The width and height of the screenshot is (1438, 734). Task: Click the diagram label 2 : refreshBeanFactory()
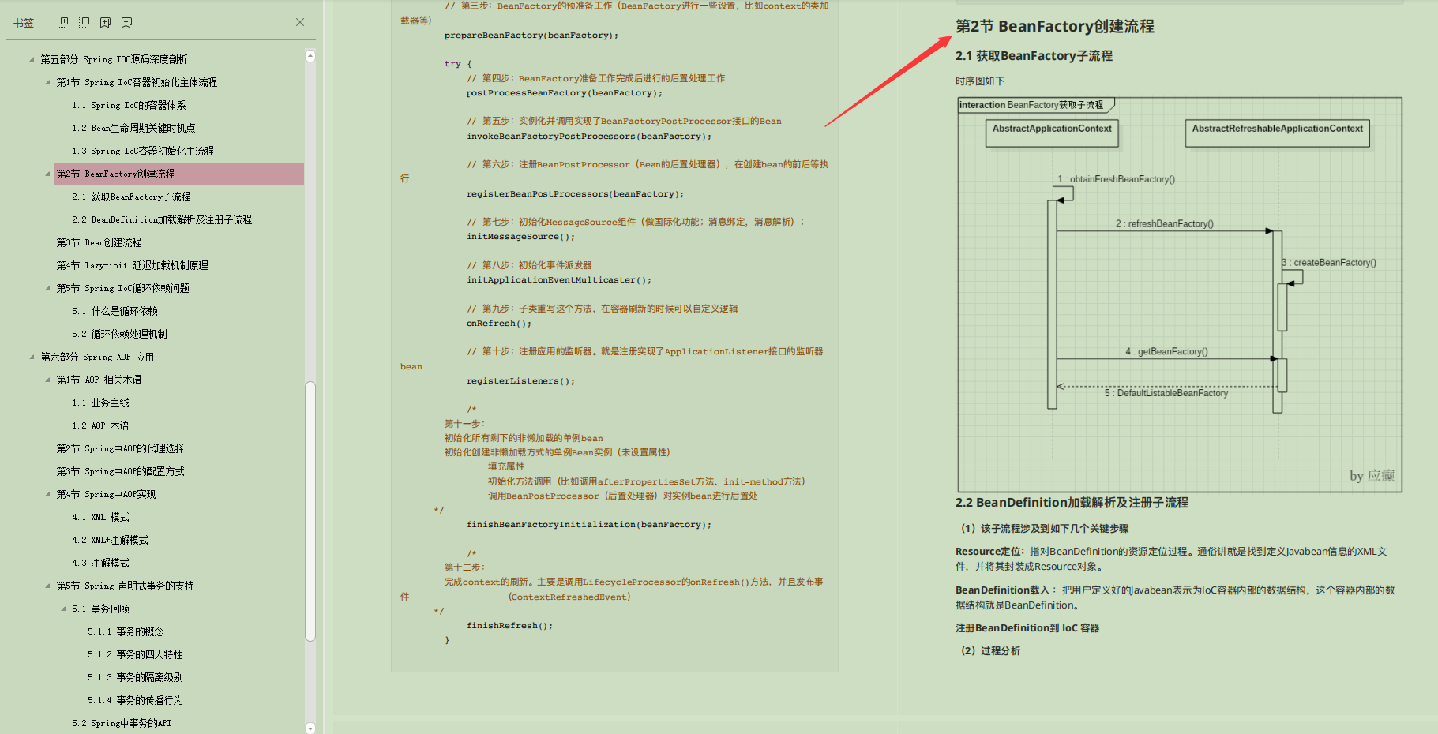coord(1165,224)
